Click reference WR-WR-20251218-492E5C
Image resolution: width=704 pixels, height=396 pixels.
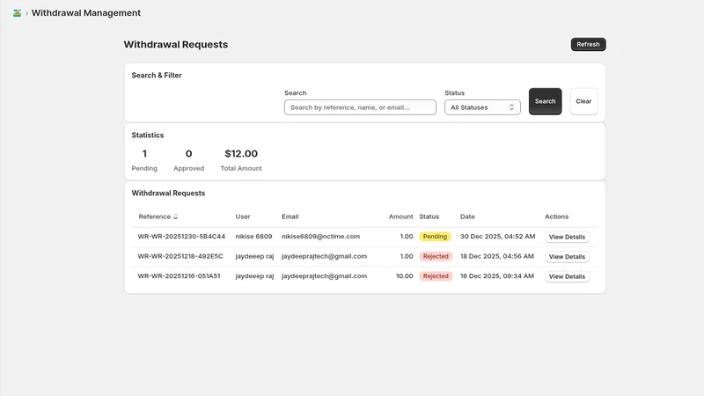(x=180, y=256)
